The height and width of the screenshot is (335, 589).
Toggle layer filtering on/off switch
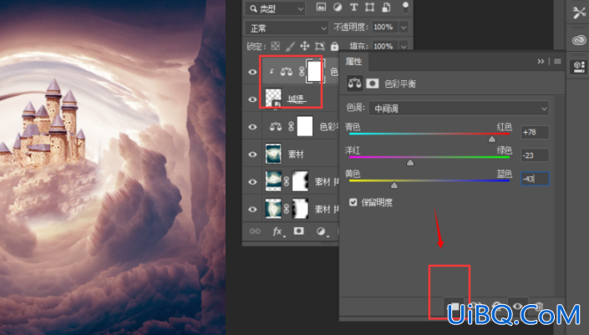[405, 8]
